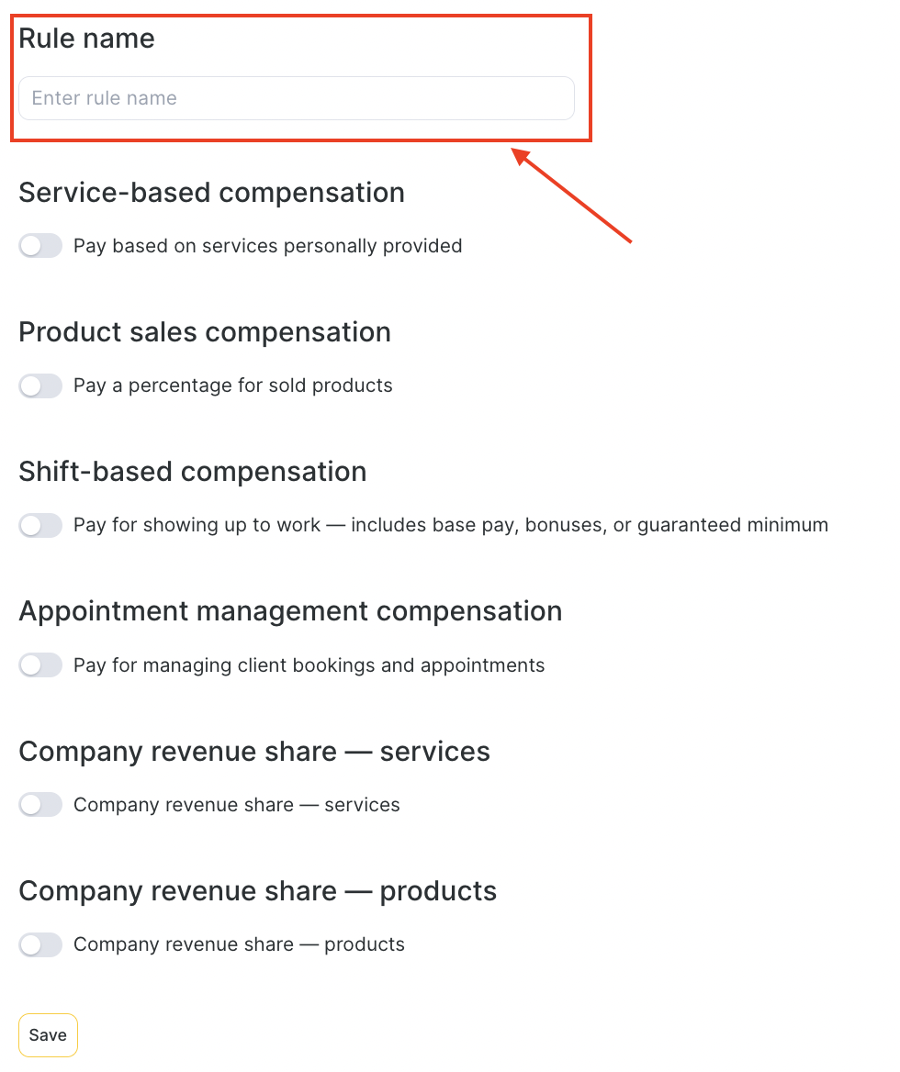Click "Pay based on services personally provided" text
The height and width of the screenshot is (1072, 900).
pos(267,246)
